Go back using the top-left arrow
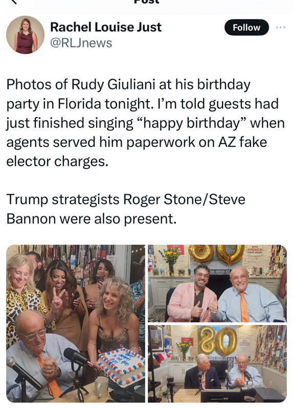The image size is (293, 409). [x=13, y=2]
